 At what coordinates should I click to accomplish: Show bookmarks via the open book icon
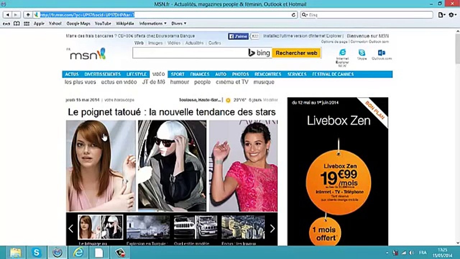(17, 23)
